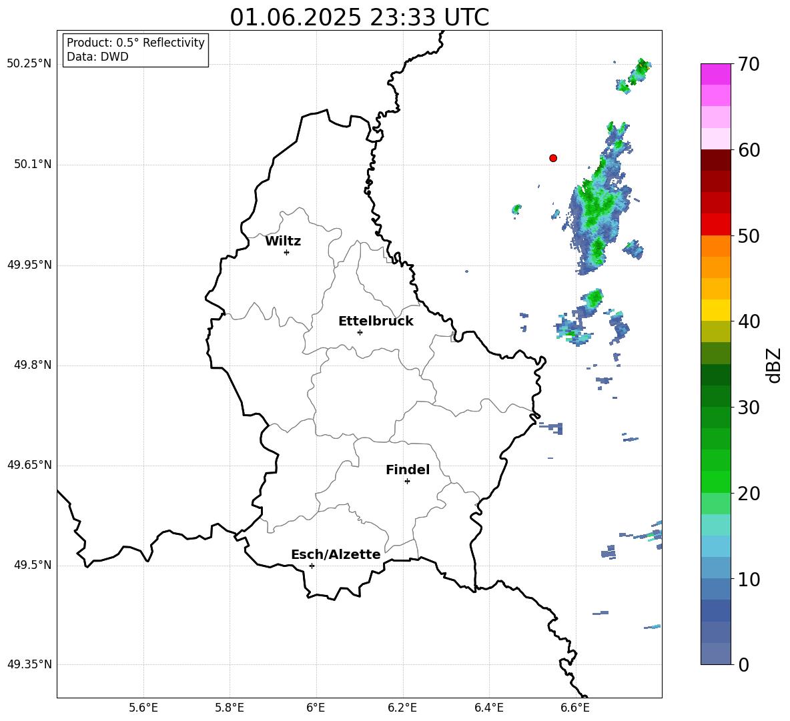Click the colorbar value 40
The height and width of the screenshot is (721, 790).
pos(749,321)
